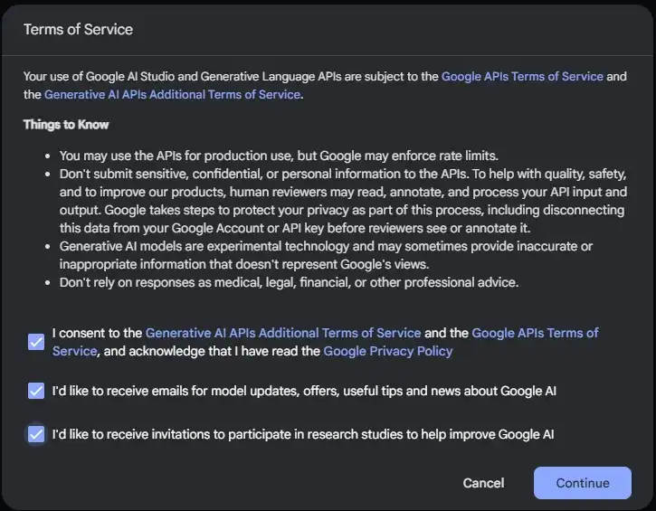Open the Google Privacy Policy link
Screen dimensions: 656x511
[x=388, y=351]
